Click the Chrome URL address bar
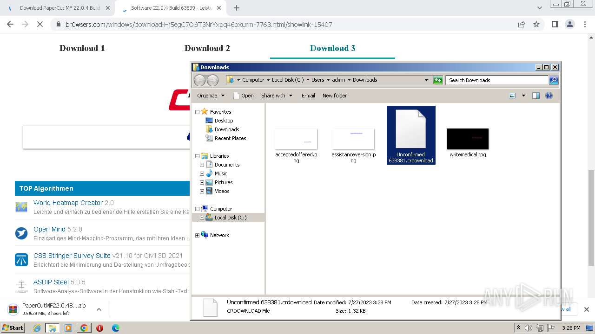 click(x=283, y=25)
